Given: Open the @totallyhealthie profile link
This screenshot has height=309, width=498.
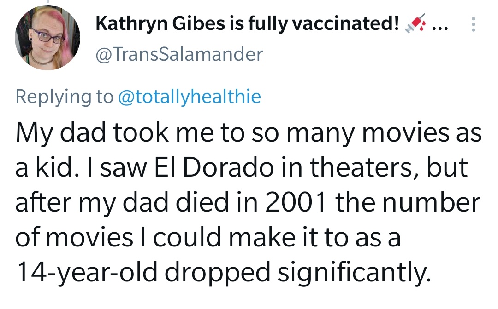Looking at the screenshot, I should 190,97.
